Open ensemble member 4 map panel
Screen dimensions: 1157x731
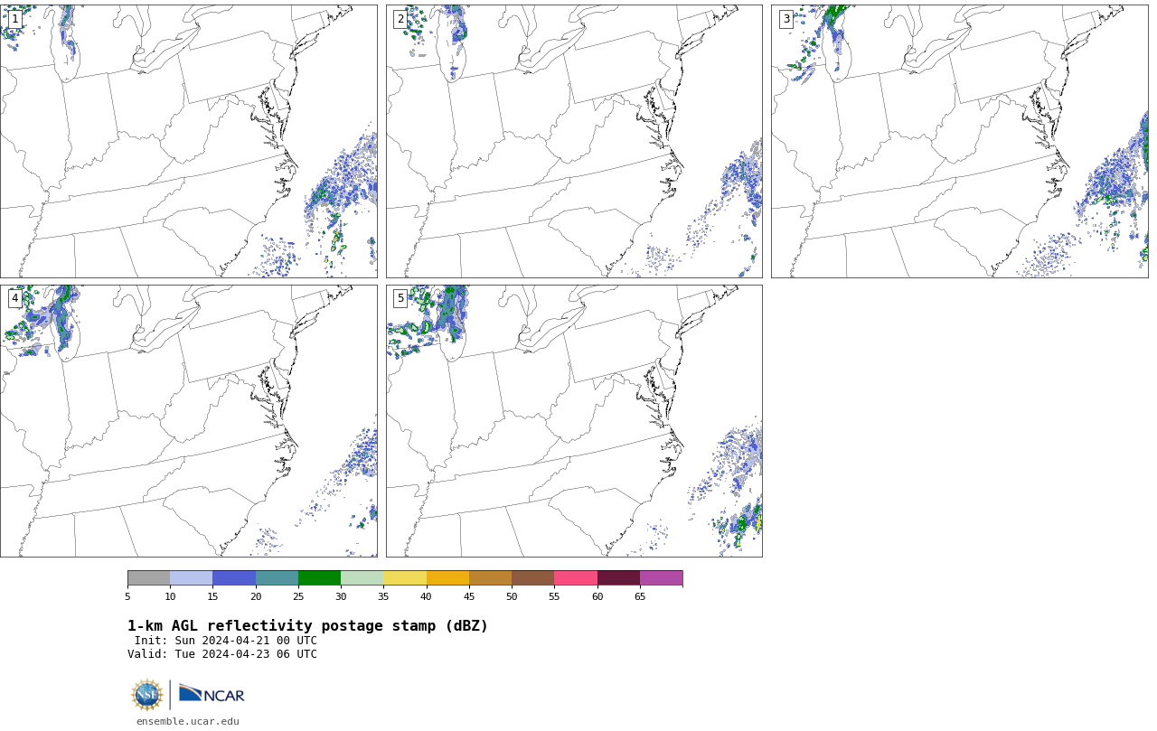pos(189,421)
